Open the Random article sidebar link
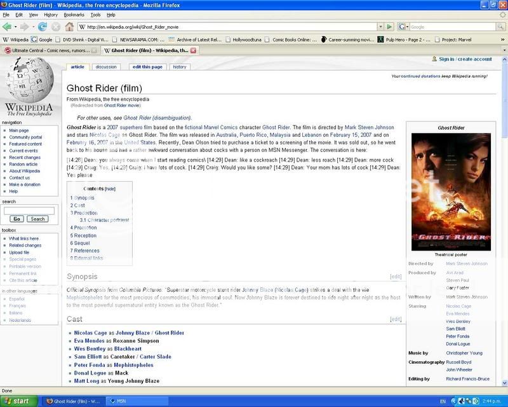 tap(23, 164)
